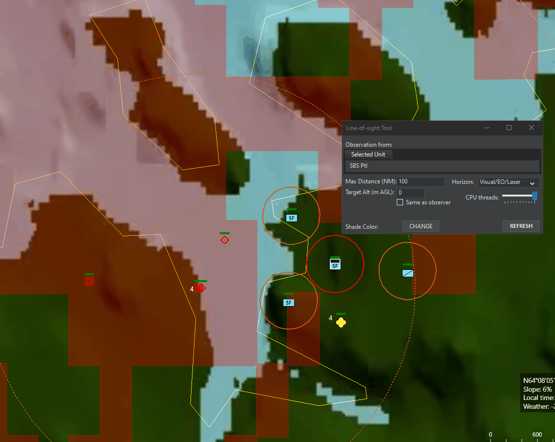Enable the Same as observer checkbox
The image size is (555, 442).
pyautogui.click(x=400, y=202)
